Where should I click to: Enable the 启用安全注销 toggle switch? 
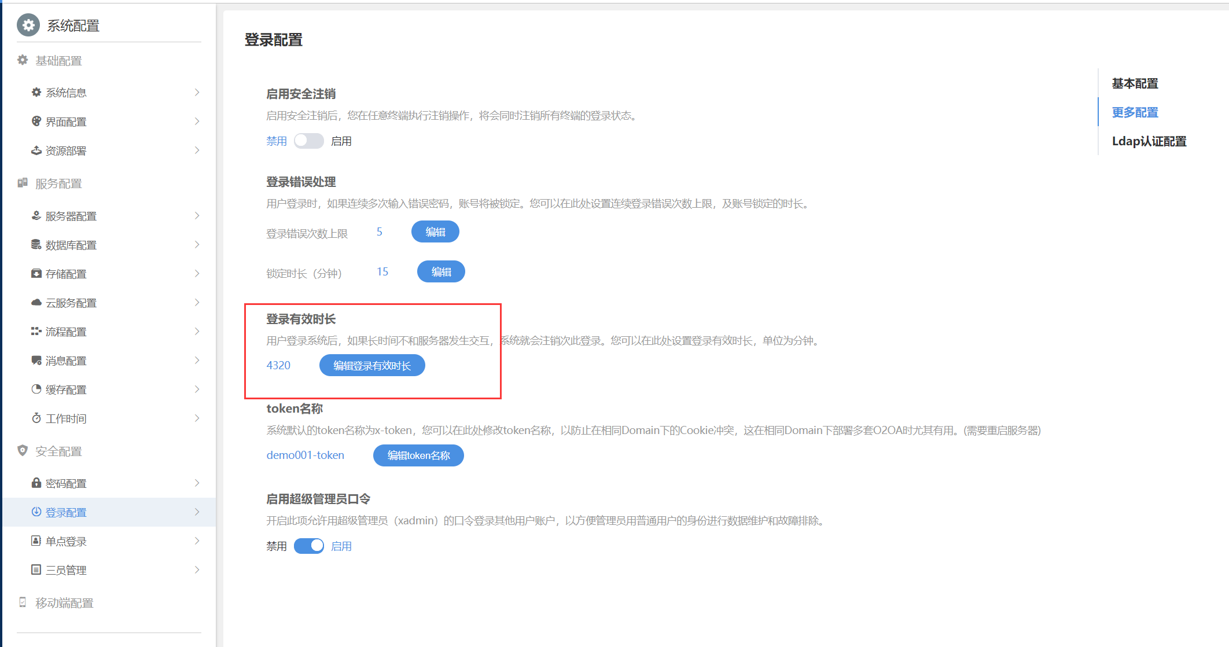coord(308,141)
